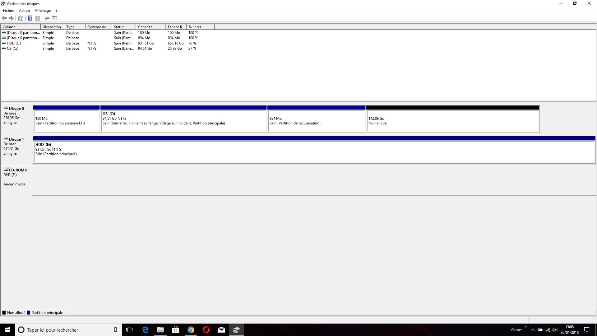
Task: Launch Opera browser from the taskbar
Action: click(x=206, y=330)
